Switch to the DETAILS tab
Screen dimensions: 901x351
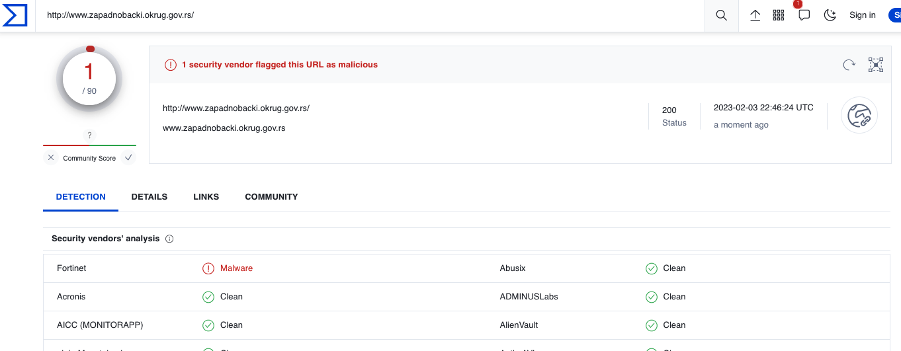coord(150,197)
